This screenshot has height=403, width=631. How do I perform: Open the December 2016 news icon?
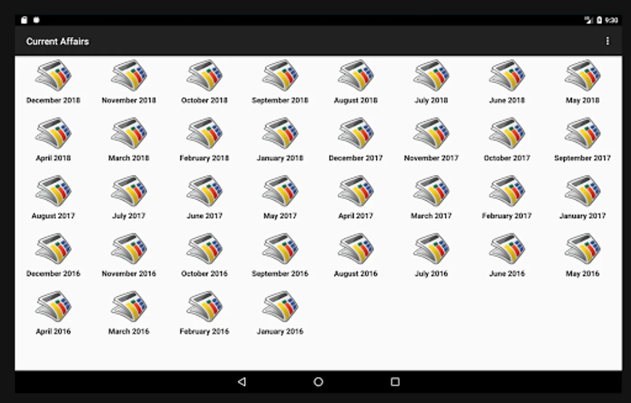coord(53,249)
